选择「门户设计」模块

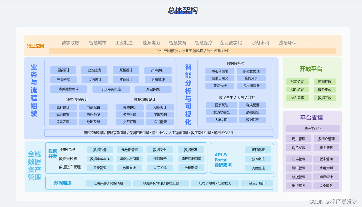click(x=158, y=70)
